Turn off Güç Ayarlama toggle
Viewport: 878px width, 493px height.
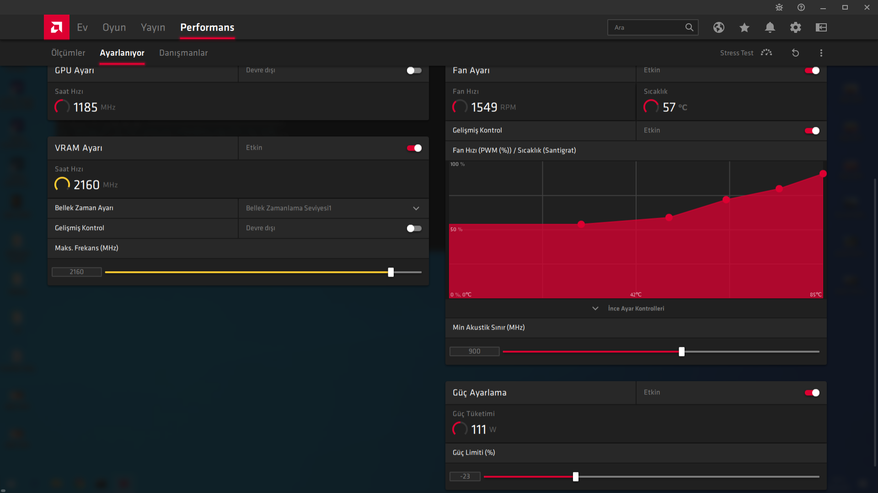pyautogui.click(x=812, y=393)
